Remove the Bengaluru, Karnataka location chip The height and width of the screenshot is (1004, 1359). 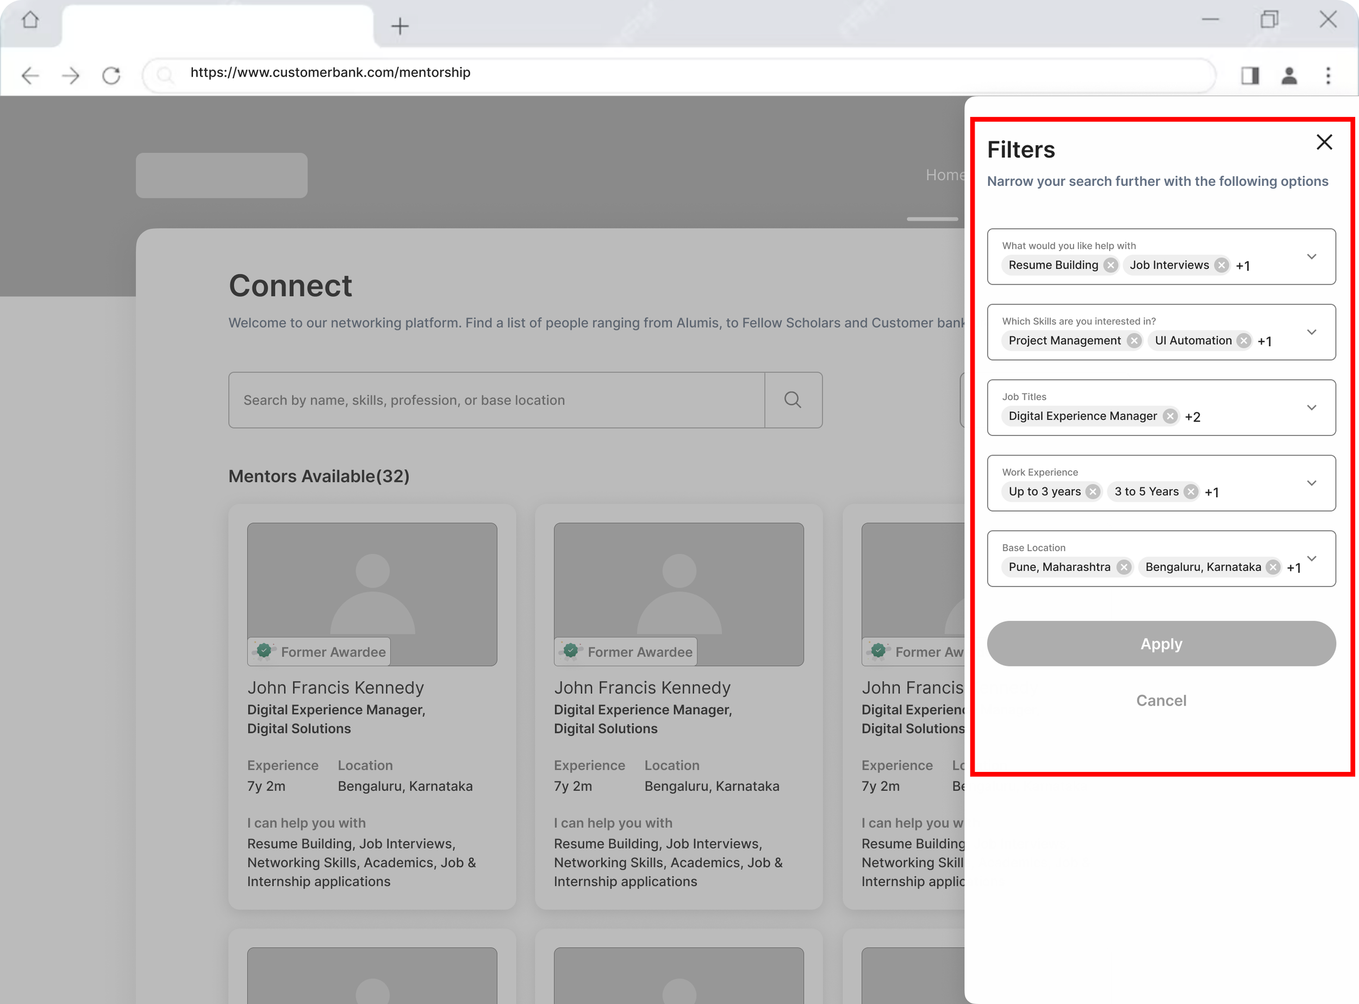[x=1273, y=567]
